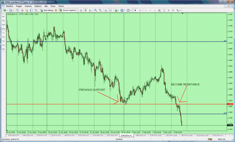
Task: Show the Market Watch window icon
Action: 18,11
